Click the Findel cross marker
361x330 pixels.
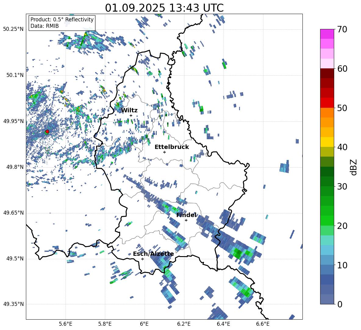click(186, 220)
